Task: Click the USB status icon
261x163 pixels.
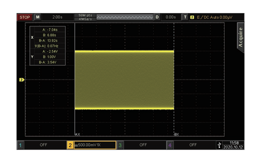Action: pyautogui.click(x=219, y=145)
